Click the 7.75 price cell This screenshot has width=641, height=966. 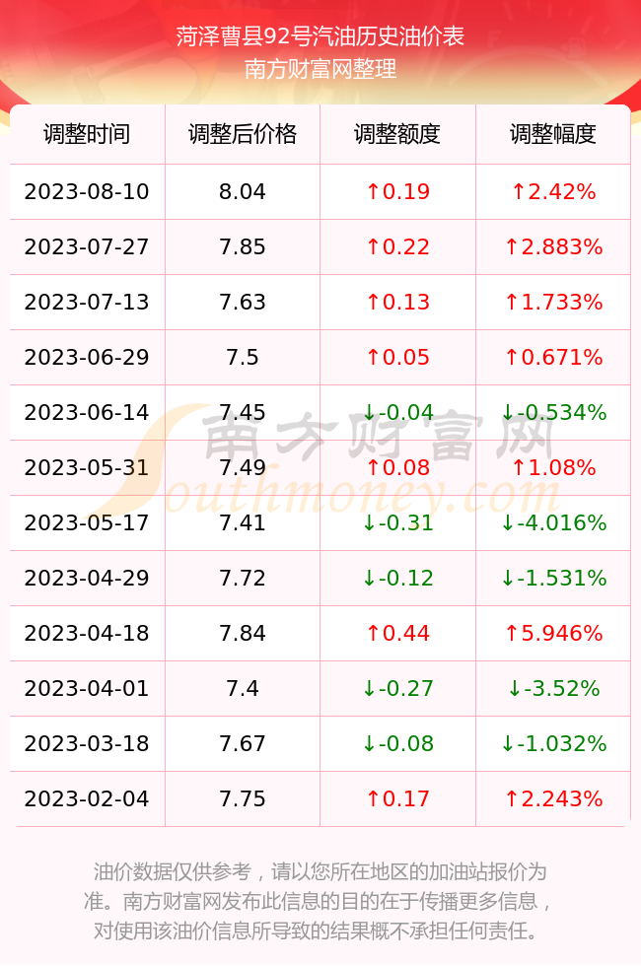point(243,799)
